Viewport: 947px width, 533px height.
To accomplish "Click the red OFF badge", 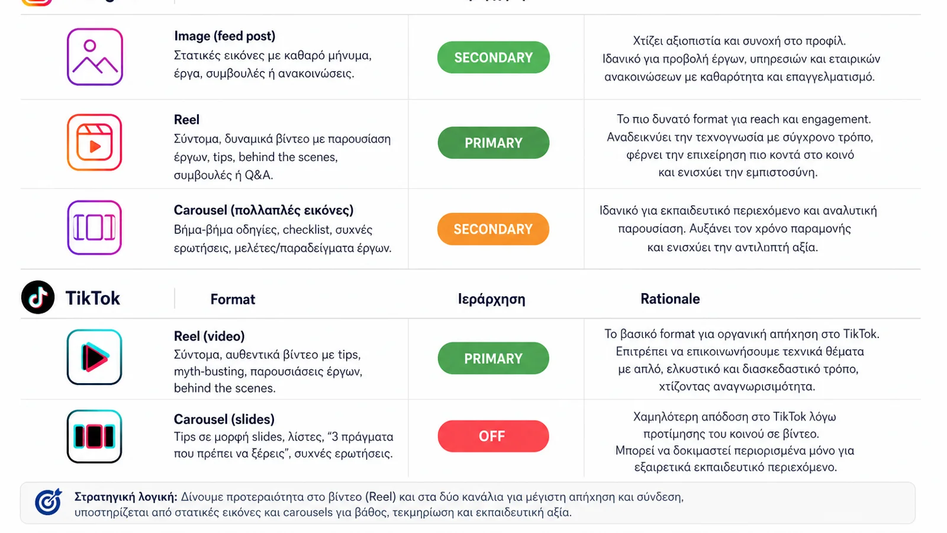I will (494, 436).
